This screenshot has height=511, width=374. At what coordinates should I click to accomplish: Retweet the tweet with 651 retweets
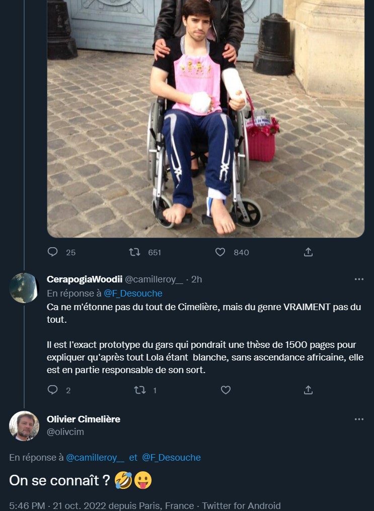pos(135,252)
